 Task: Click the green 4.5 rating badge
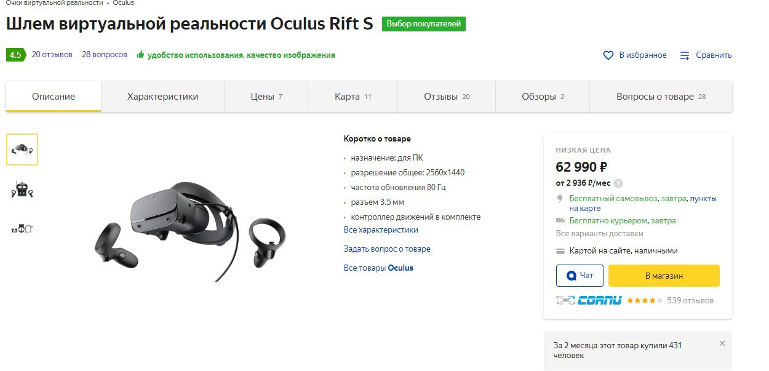pyautogui.click(x=15, y=55)
